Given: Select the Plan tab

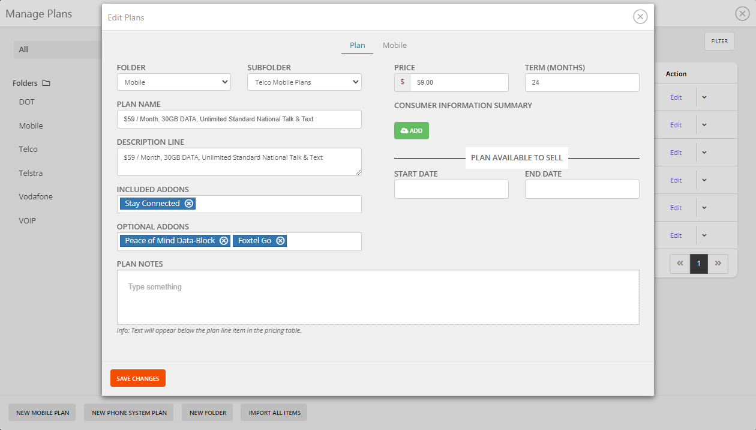Looking at the screenshot, I should pos(357,45).
